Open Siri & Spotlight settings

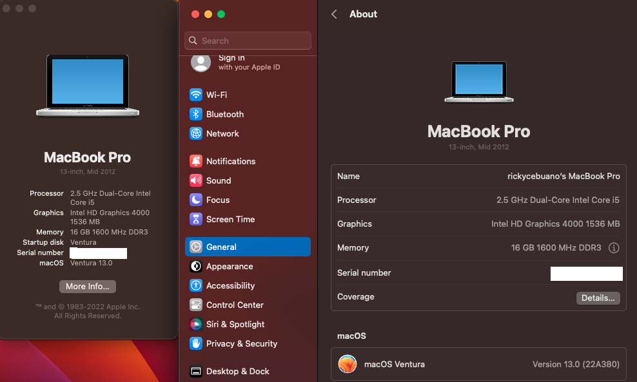coord(235,325)
